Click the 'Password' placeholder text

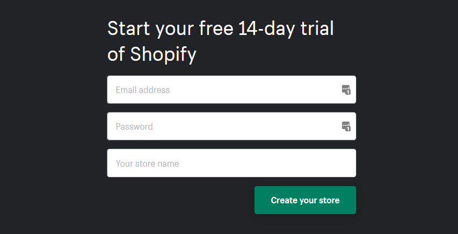pos(134,127)
